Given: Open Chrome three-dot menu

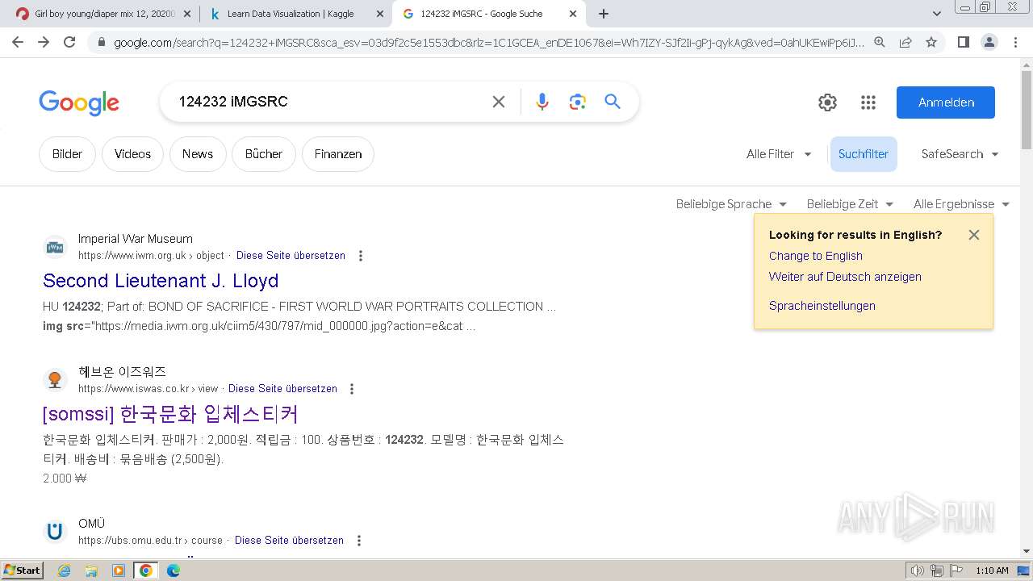Looking at the screenshot, I should [x=1015, y=42].
